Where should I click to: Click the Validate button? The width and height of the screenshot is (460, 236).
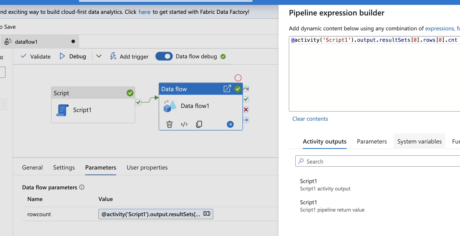36,56
